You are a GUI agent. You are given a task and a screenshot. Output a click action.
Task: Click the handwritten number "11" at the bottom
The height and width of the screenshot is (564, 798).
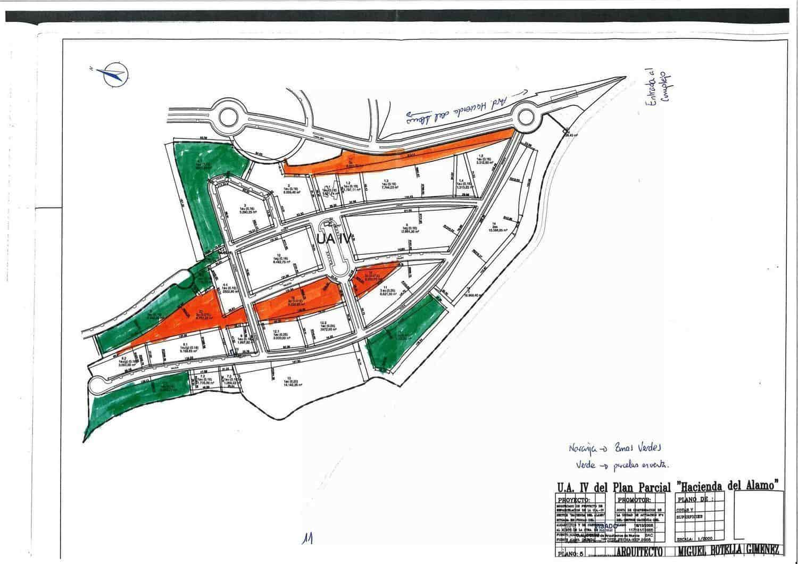click(307, 538)
